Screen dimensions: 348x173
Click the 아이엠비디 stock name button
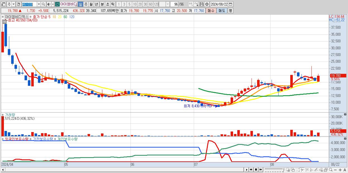coord(68,4)
